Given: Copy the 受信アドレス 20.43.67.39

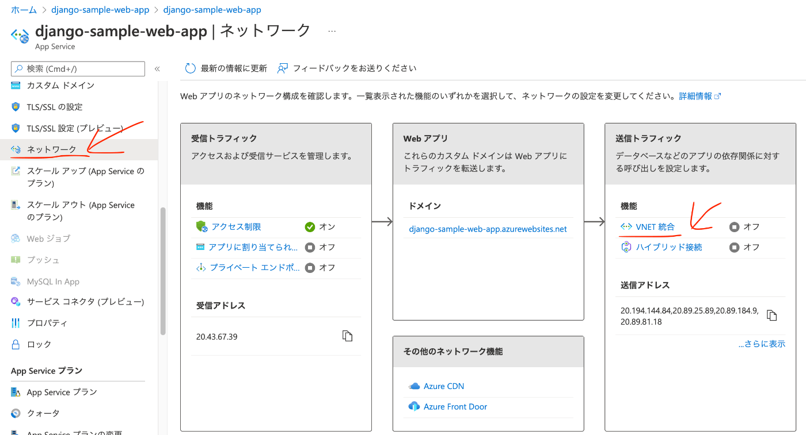Looking at the screenshot, I should pyautogui.click(x=347, y=336).
